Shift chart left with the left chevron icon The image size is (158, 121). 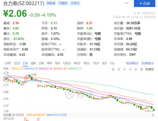point(130,69)
